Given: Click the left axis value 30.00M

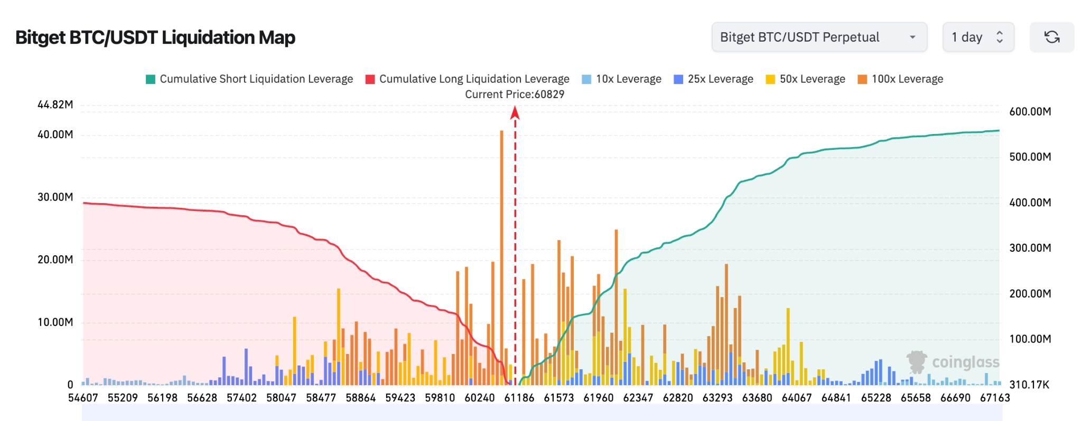Looking at the screenshot, I should click(55, 197).
